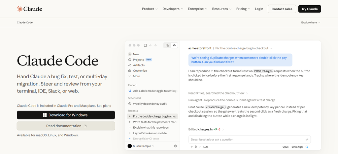This screenshot has height=154, width=338.
Task: Click the Read documentation button
Action: point(66,126)
